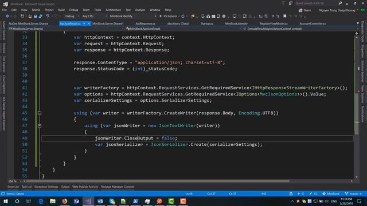Screen dimensions: 367x206
Task: Click the user account avatar icon
Action: click(362, 10)
